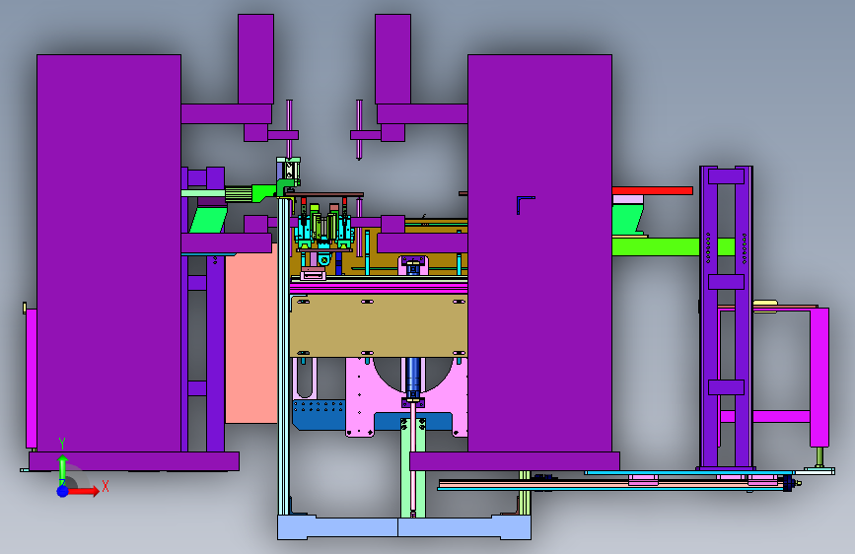Viewport: 855px width, 554px height.
Task: Select the small corner bracket mark on right cabinet
Action: [x=526, y=205]
